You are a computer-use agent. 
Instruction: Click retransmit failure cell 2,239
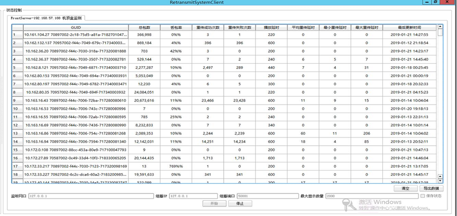[240, 133]
